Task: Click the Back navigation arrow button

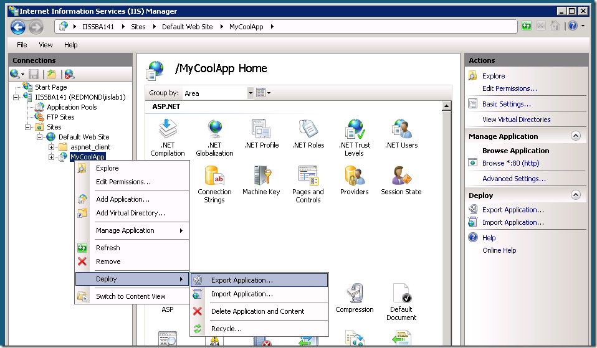Action: tap(18, 27)
